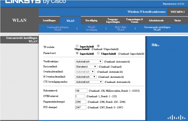Open the Administratie tab
188x121 pixels.
pos(156,21)
